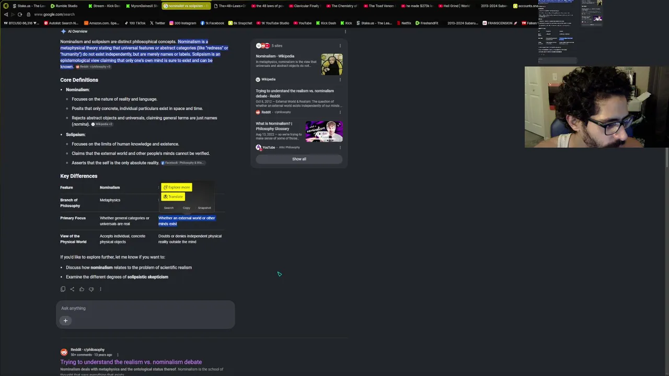Screen dimensions: 669x376
Task: Open the FreshandFit bookmark
Action: [x=426, y=23]
